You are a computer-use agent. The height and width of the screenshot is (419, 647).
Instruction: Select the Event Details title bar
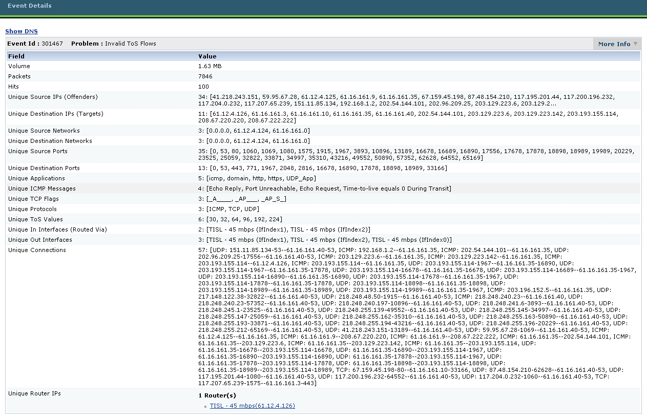pyautogui.click(x=30, y=6)
